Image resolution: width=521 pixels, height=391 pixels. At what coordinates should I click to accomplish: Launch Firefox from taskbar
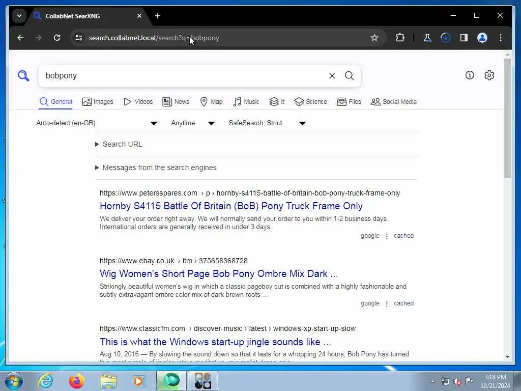tap(76, 381)
